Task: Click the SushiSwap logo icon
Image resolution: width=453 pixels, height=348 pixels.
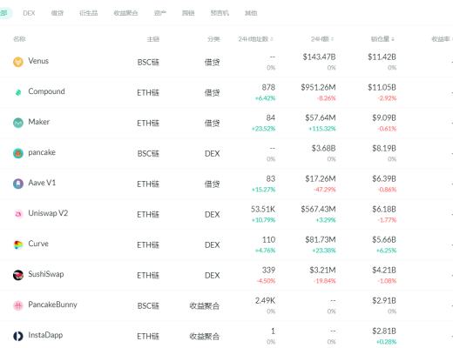Action: coord(18,275)
